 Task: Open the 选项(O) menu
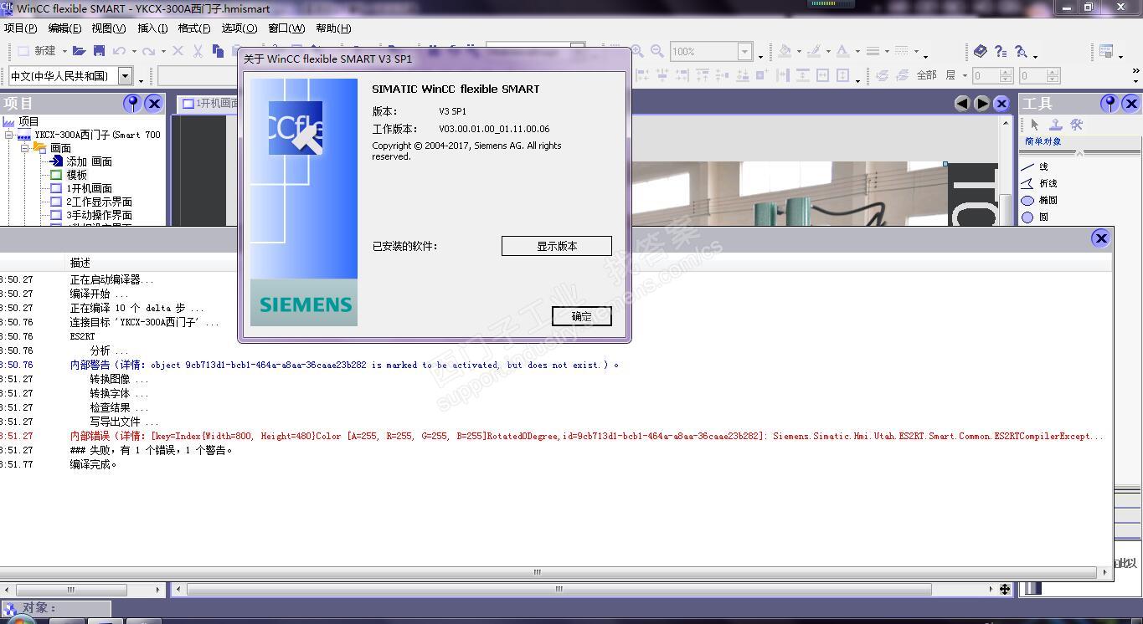(239, 28)
